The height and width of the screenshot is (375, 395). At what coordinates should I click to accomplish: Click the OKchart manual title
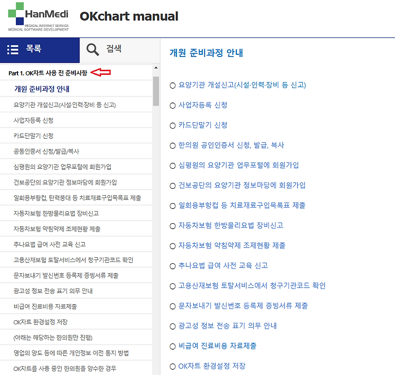(129, 16)
